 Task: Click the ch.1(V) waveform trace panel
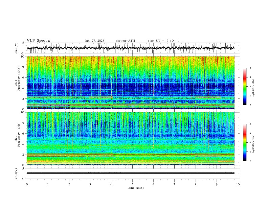pos(133,48)
